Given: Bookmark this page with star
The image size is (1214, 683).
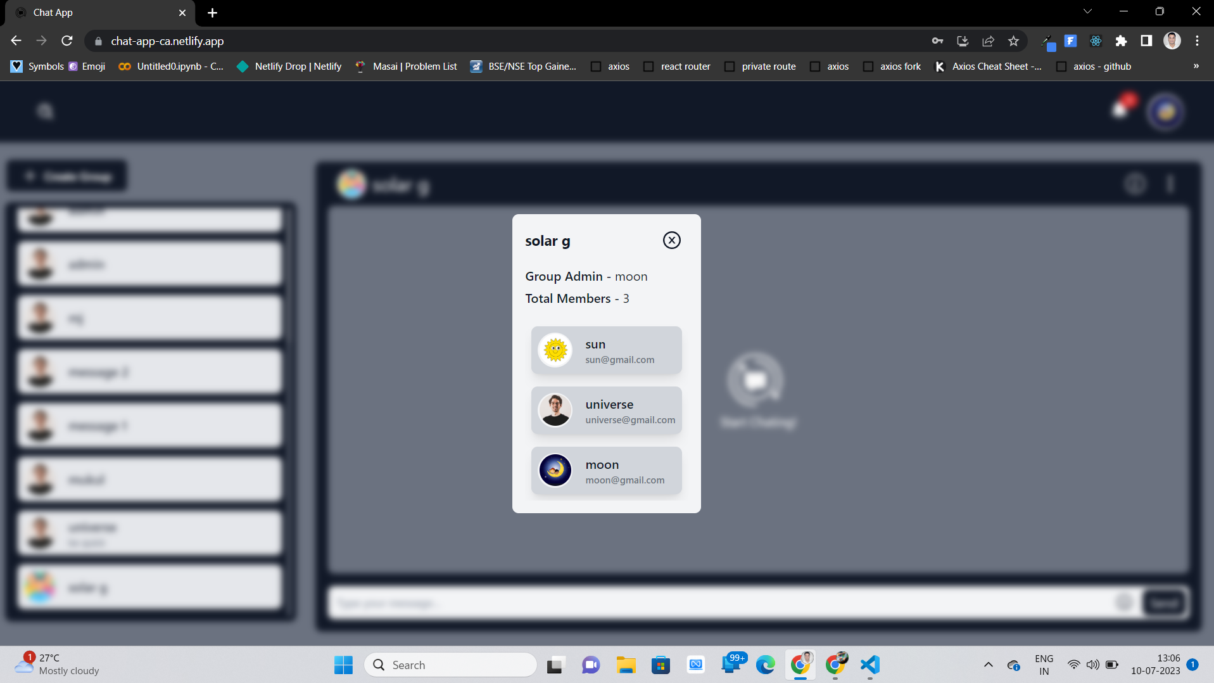Looking at the screenshot, I should (x=1013, y=41).
